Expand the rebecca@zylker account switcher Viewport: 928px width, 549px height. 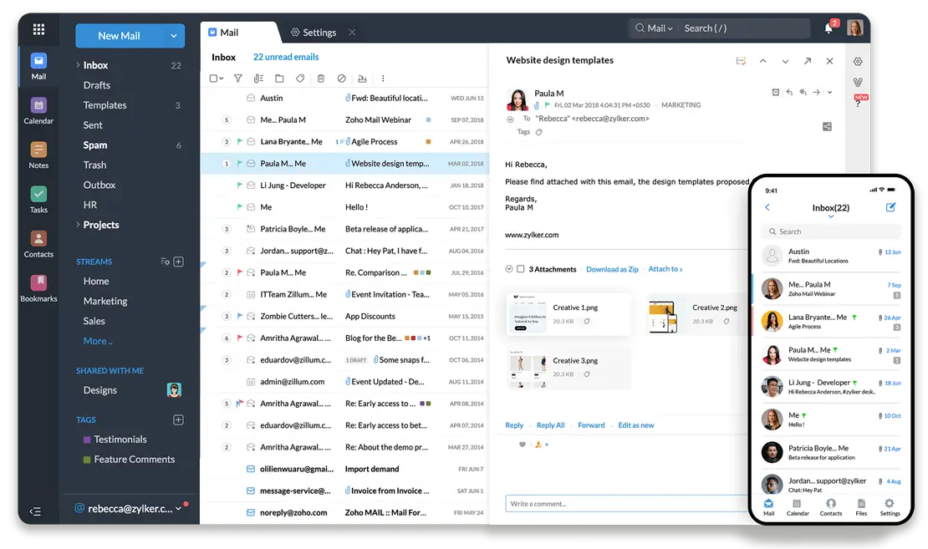click(178, 508)
